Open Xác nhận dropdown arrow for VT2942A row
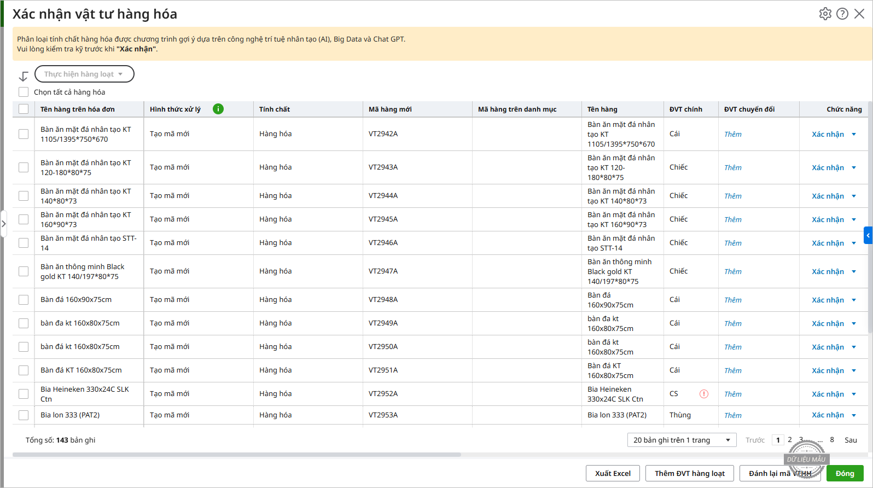This screenshot has height=488, width=873. pyautogui.click(x=854, y=134)
